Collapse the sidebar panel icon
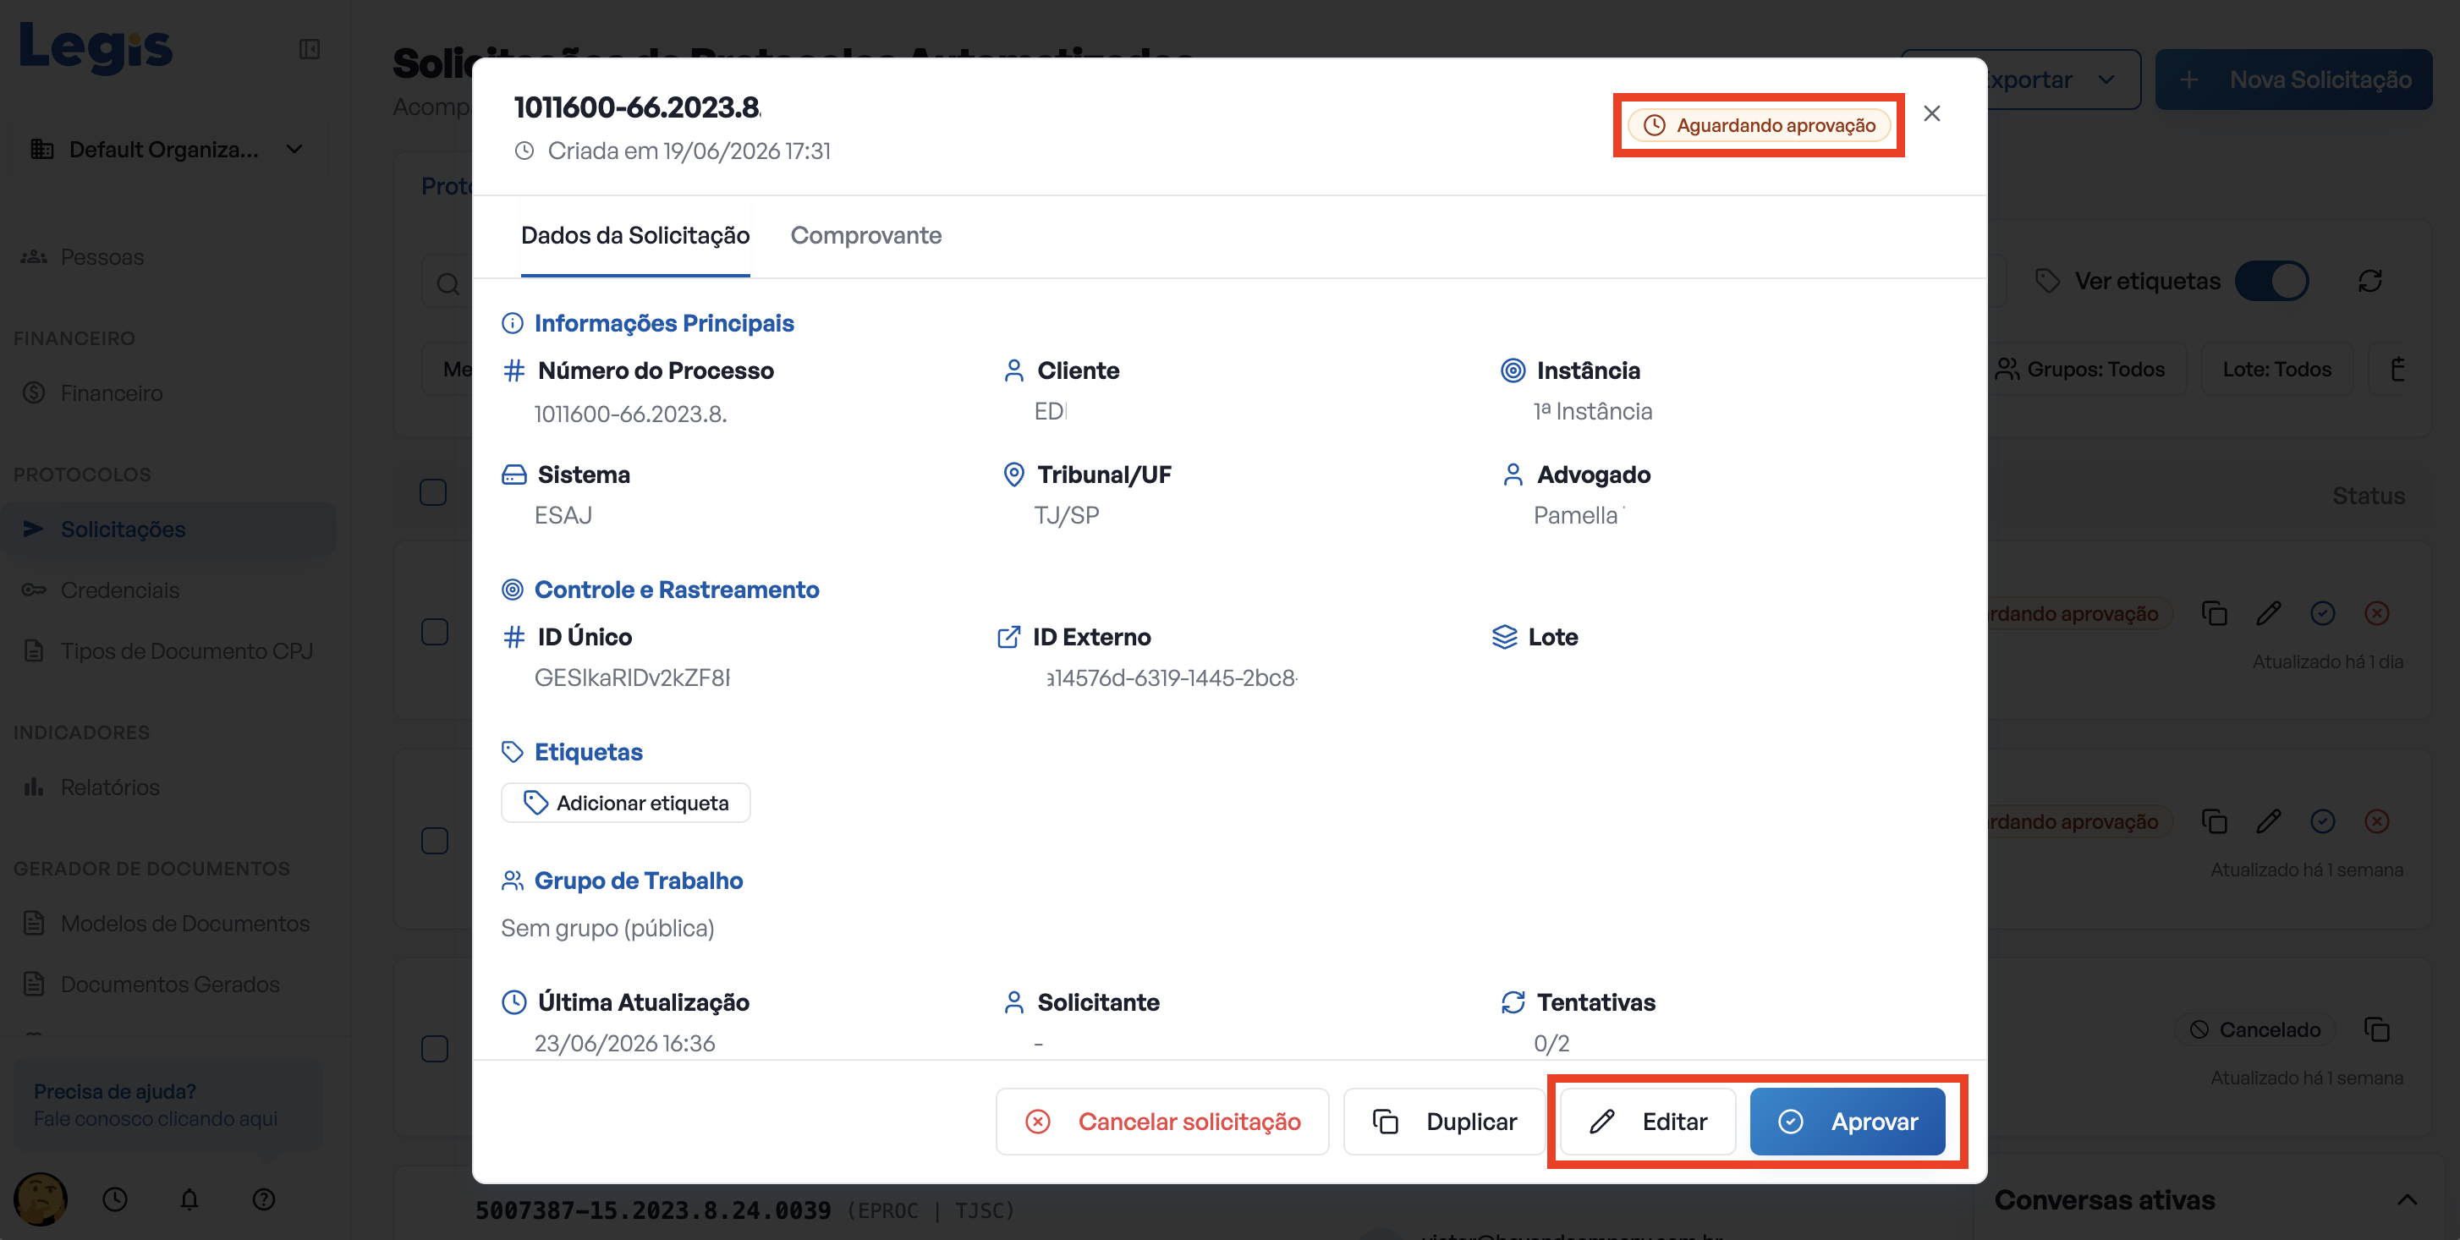 pyautogui.click(x=310, y=49)
